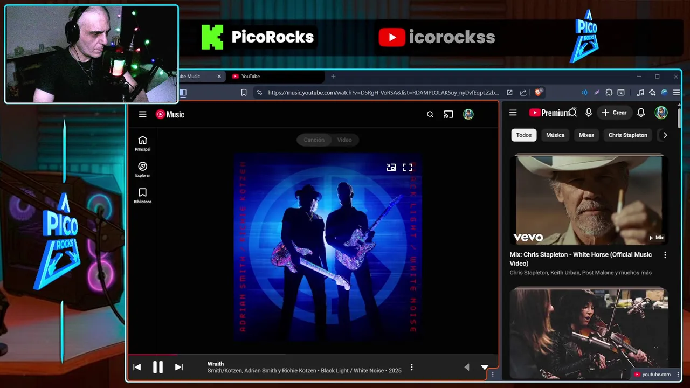Open Biblioteca in the sidebar
The image size is (690, 388).
[142, 196]
